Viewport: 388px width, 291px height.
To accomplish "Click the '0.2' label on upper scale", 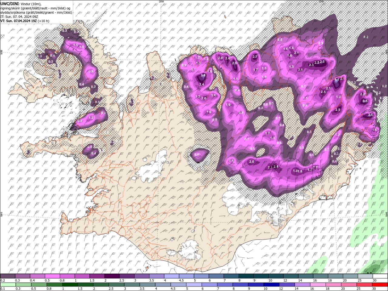I will click(3, 280).
